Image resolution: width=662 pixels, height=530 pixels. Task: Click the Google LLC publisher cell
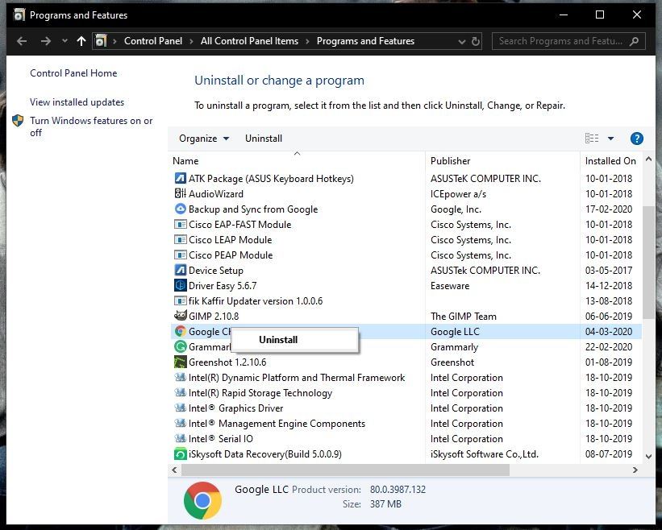(455, 332)
